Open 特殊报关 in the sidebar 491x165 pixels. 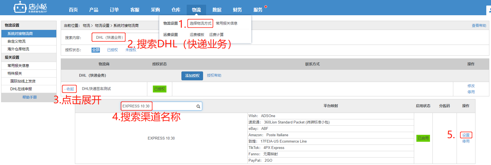(29, 73)
